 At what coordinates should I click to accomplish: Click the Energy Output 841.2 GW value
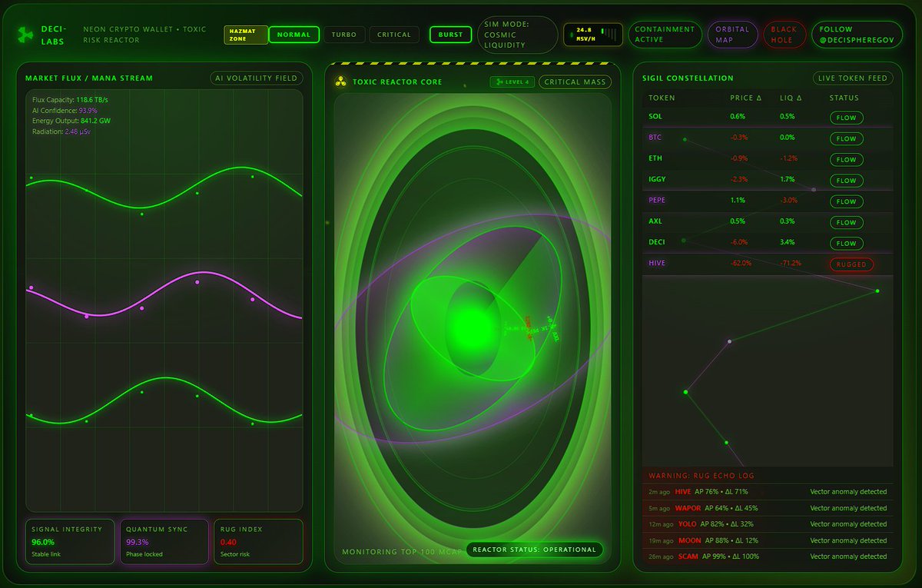point(97,121)
